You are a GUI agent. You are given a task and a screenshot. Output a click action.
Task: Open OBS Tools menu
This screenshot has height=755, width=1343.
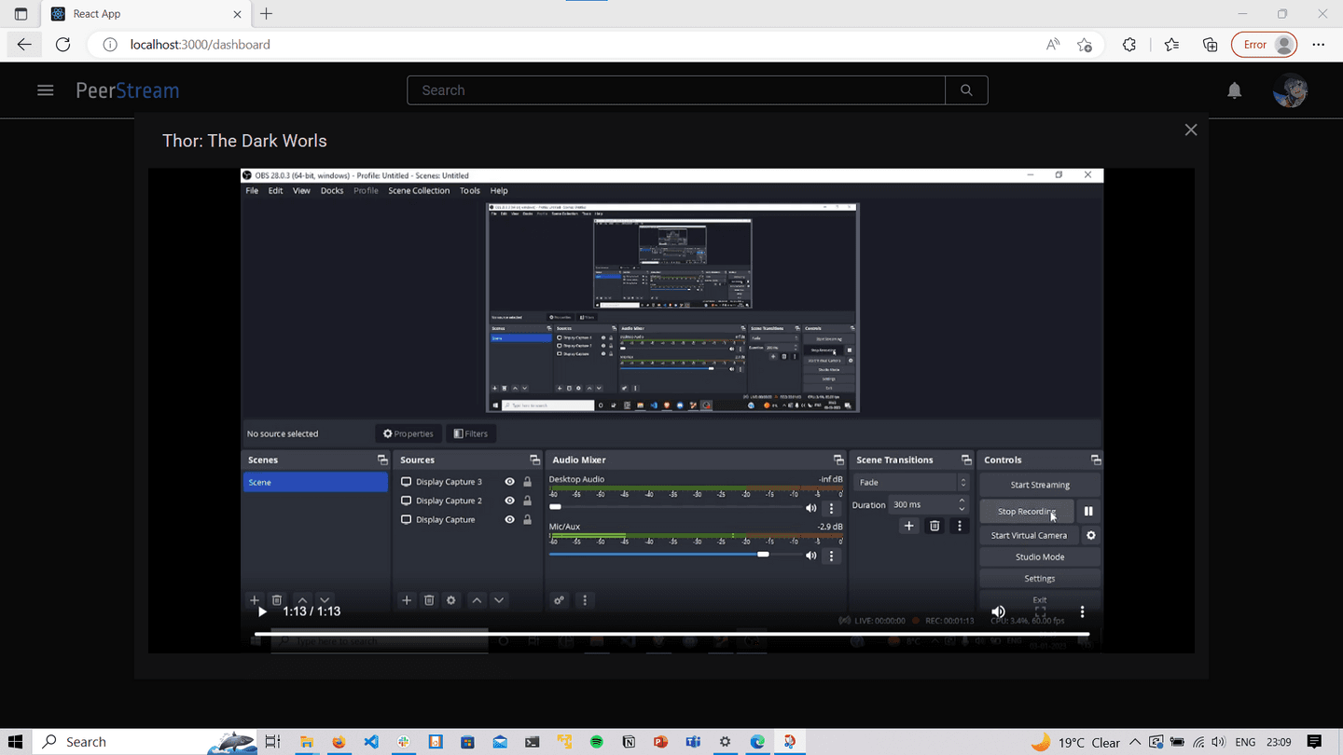[469, 190]
